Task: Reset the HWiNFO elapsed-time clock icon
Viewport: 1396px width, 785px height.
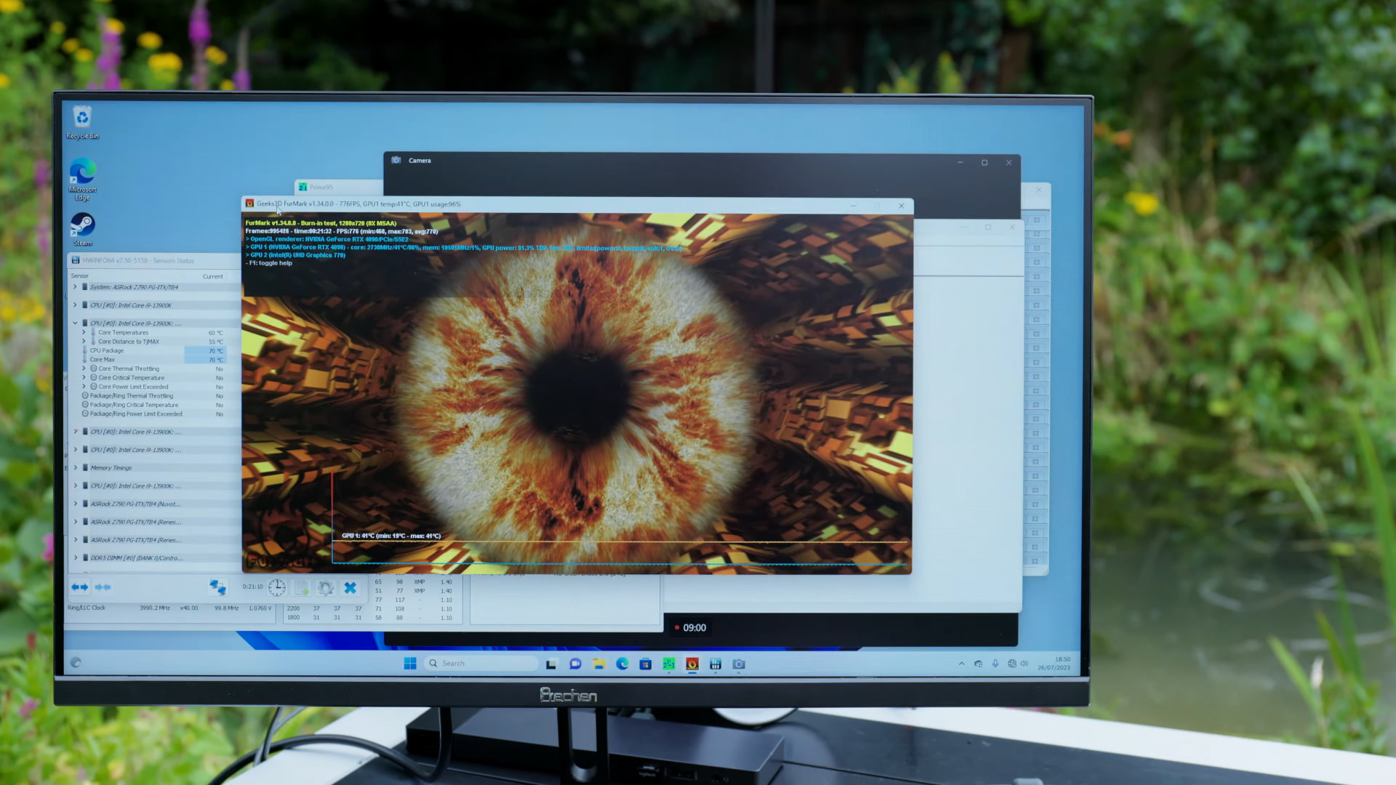Action: [x=277, y=587]
